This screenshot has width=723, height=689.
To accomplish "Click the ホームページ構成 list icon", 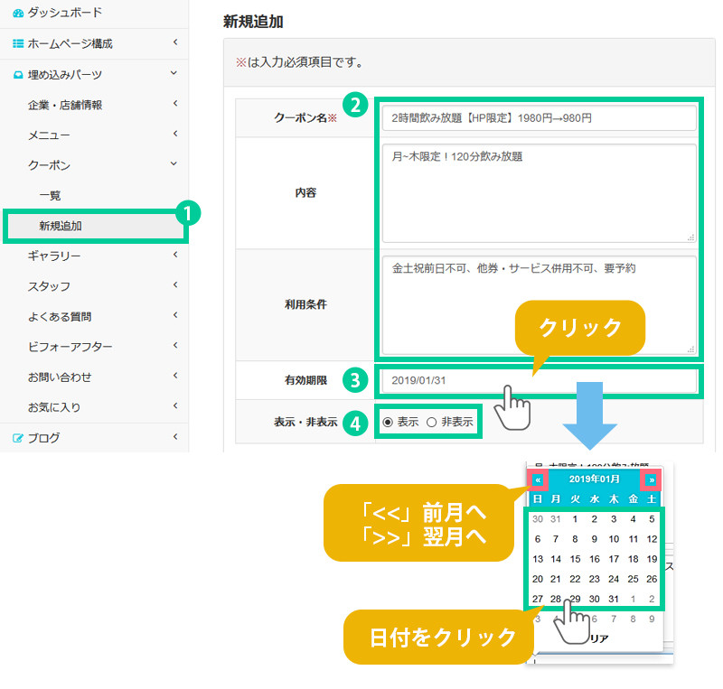I will pyautogui.click(x=18, y=43).
